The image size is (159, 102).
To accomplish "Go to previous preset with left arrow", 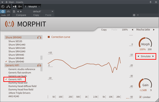I will point(18,11).
